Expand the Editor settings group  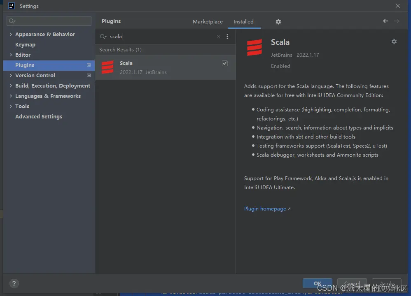pos(11,55)
